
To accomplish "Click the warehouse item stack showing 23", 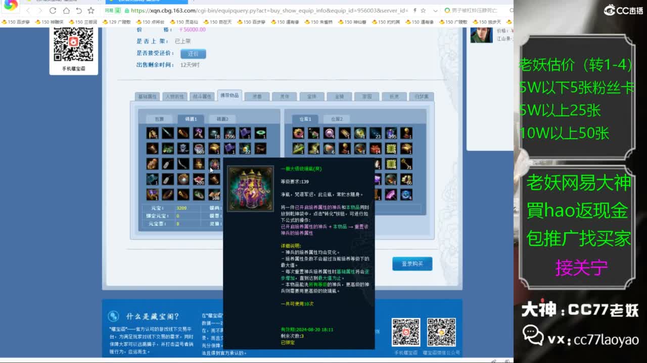I will pos(375,133).
